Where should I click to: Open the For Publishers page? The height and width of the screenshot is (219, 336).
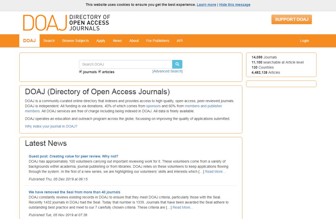point(158,41)
